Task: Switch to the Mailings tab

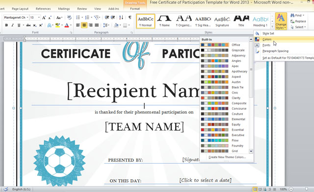Action: click(64, 9)
